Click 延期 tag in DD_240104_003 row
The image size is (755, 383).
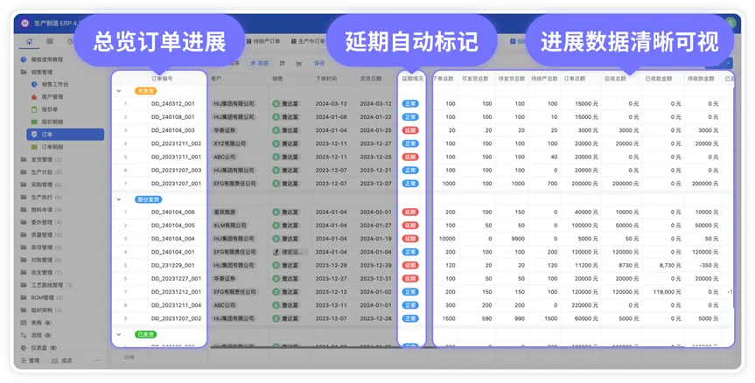pos(410,130)
